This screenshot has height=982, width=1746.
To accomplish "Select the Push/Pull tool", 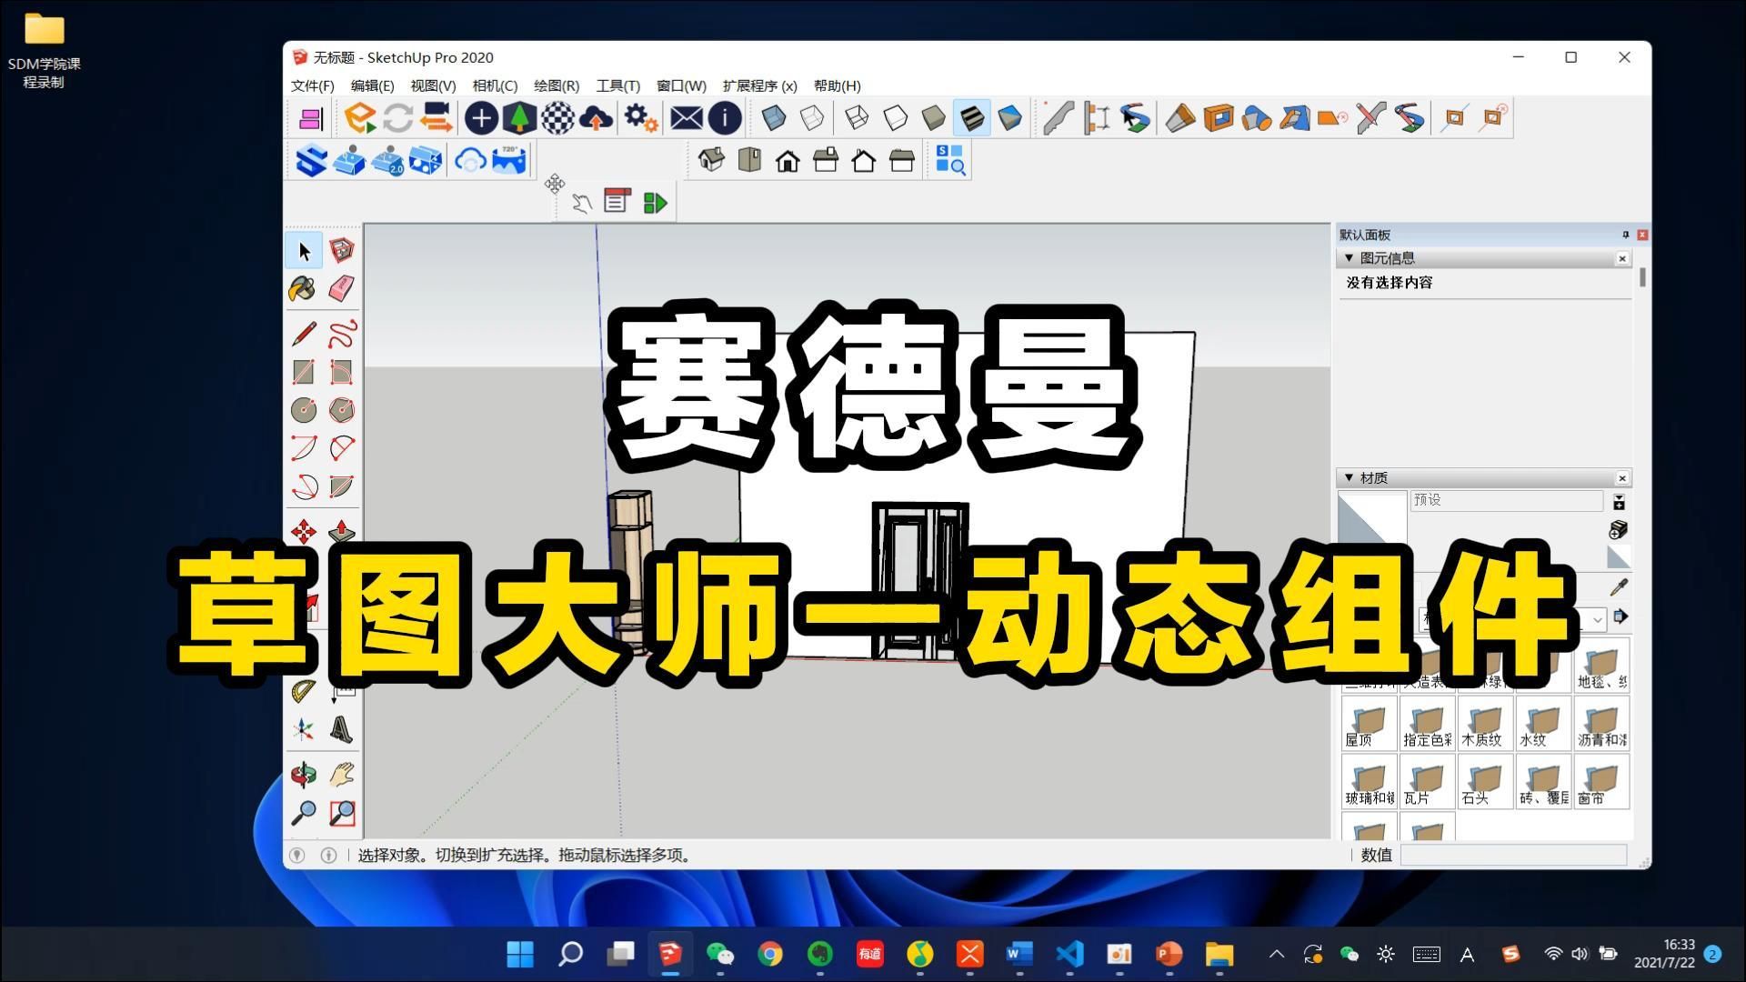I will click(342, 531).
